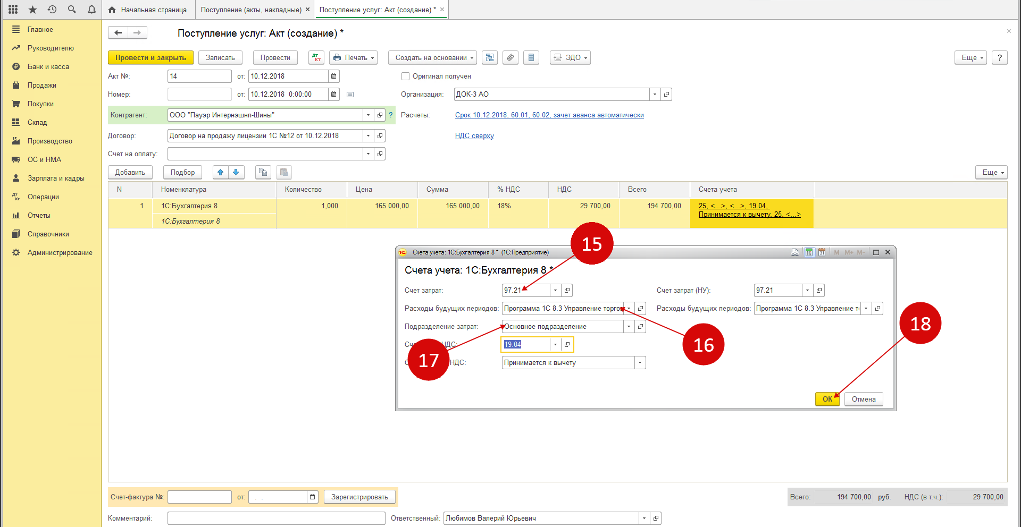Image resolution: width=1021 pixels, height=527 pixels.
Task: Close the Поступление услуг tab
Action: [442, 10]
